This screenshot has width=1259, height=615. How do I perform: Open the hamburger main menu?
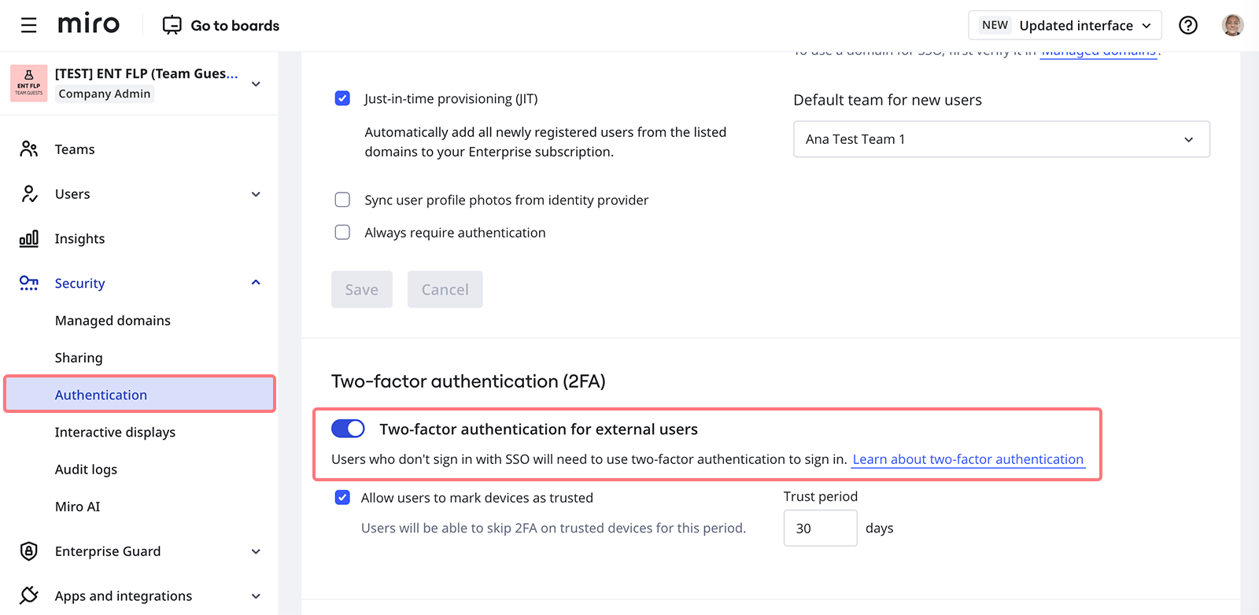point(29,25)
